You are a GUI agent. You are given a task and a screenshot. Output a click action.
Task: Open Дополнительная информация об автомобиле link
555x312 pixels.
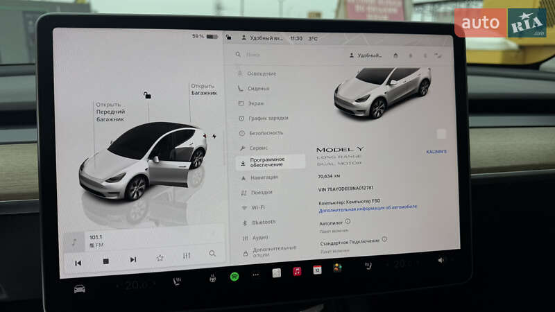pos(368,209)
